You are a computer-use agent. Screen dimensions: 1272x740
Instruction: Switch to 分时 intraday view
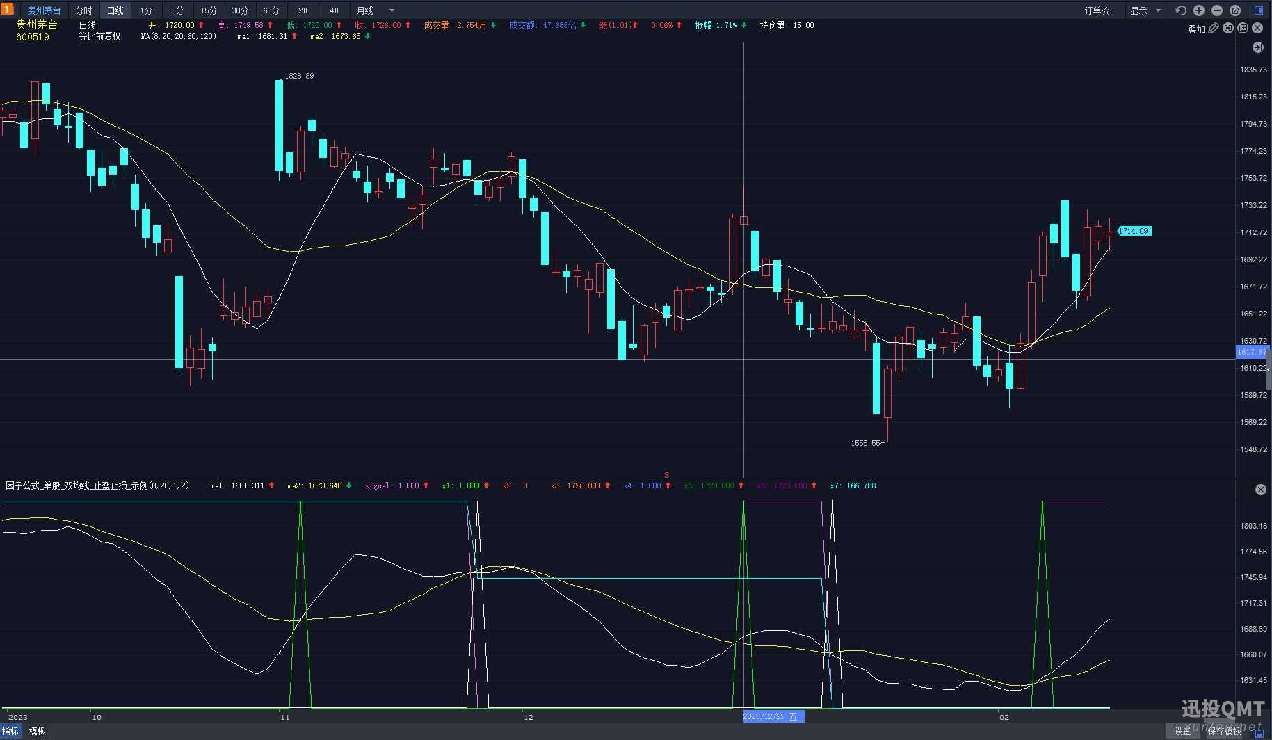tap(83, 10)
